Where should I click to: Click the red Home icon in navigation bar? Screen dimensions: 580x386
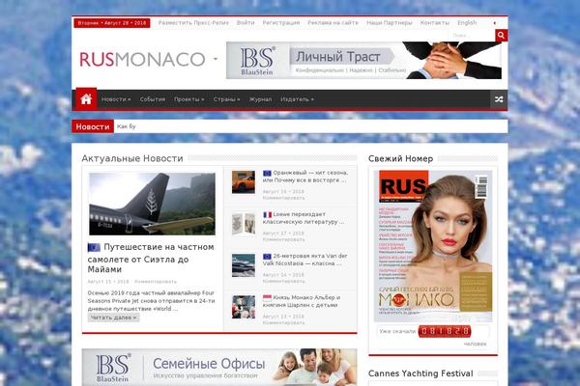click(x=86, y=99)
